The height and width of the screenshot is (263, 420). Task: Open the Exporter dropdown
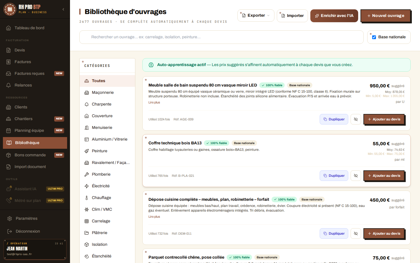tap(256, 15)
